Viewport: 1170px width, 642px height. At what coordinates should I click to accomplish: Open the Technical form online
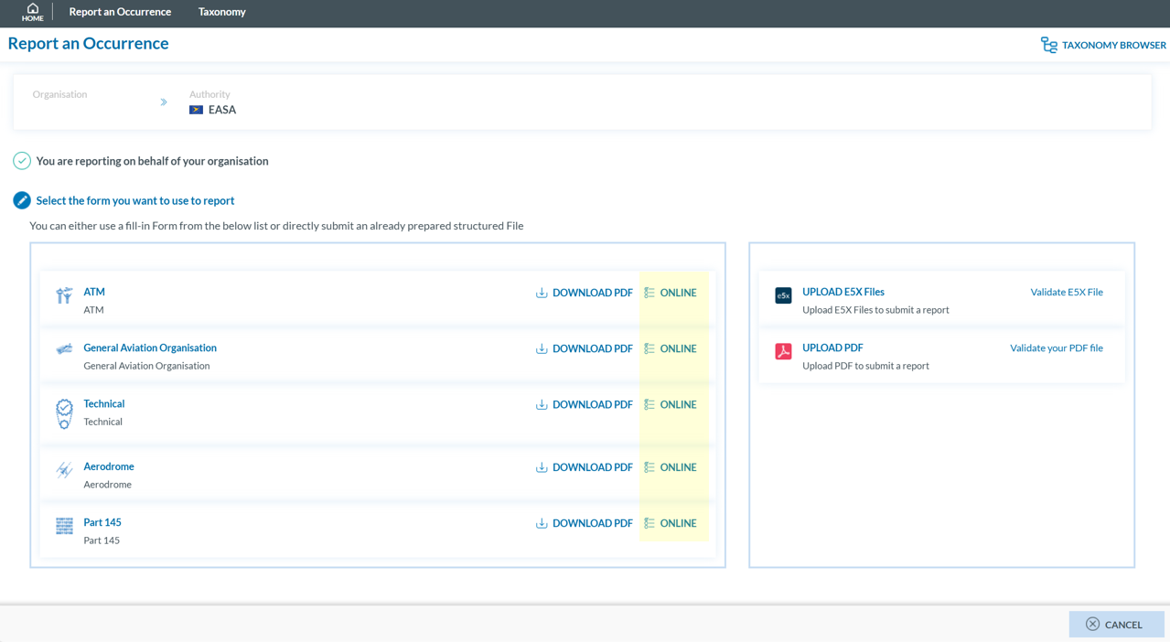(671, 404)
